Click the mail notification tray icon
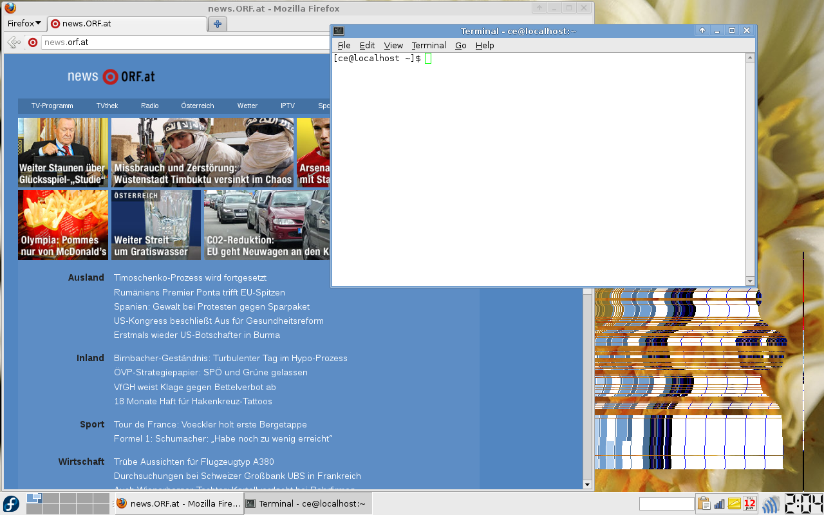824x515 pixels. [735, 503]
